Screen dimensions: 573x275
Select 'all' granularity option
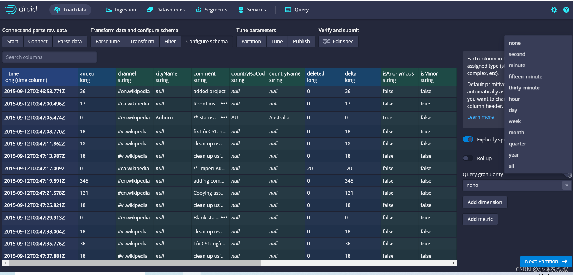(x=538, y=166)
